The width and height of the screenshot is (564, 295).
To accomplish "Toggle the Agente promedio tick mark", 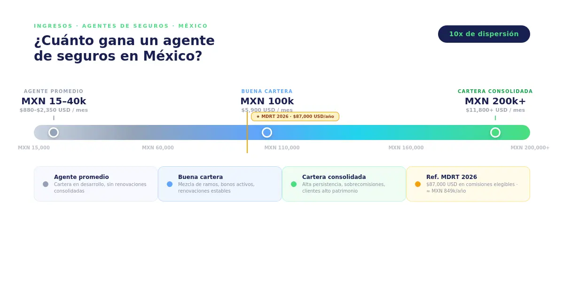I will click(x=54, y=118).
